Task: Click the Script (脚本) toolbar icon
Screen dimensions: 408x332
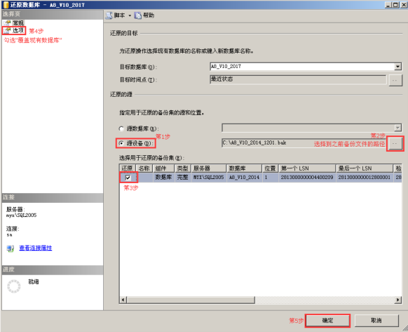Action: [x=109, y=15]
